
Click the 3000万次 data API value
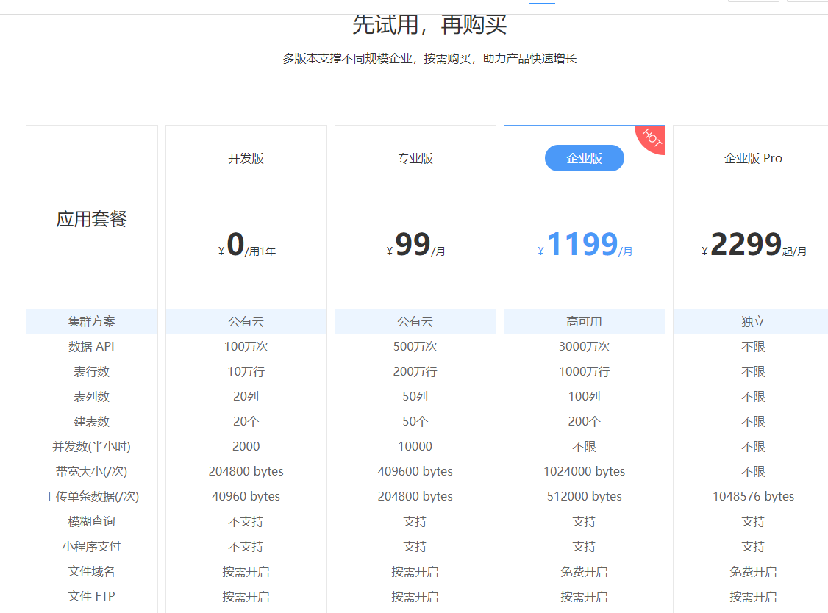[584, 346]
